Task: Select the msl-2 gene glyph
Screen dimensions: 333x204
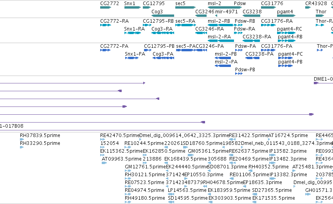Action: click(225, 7)
